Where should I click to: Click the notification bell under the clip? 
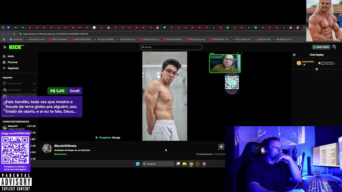221,147
